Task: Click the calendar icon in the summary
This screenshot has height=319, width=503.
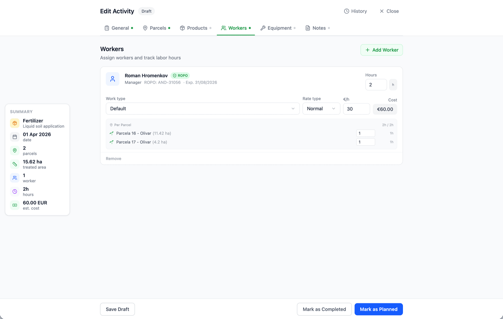Action: coord(15,137)
